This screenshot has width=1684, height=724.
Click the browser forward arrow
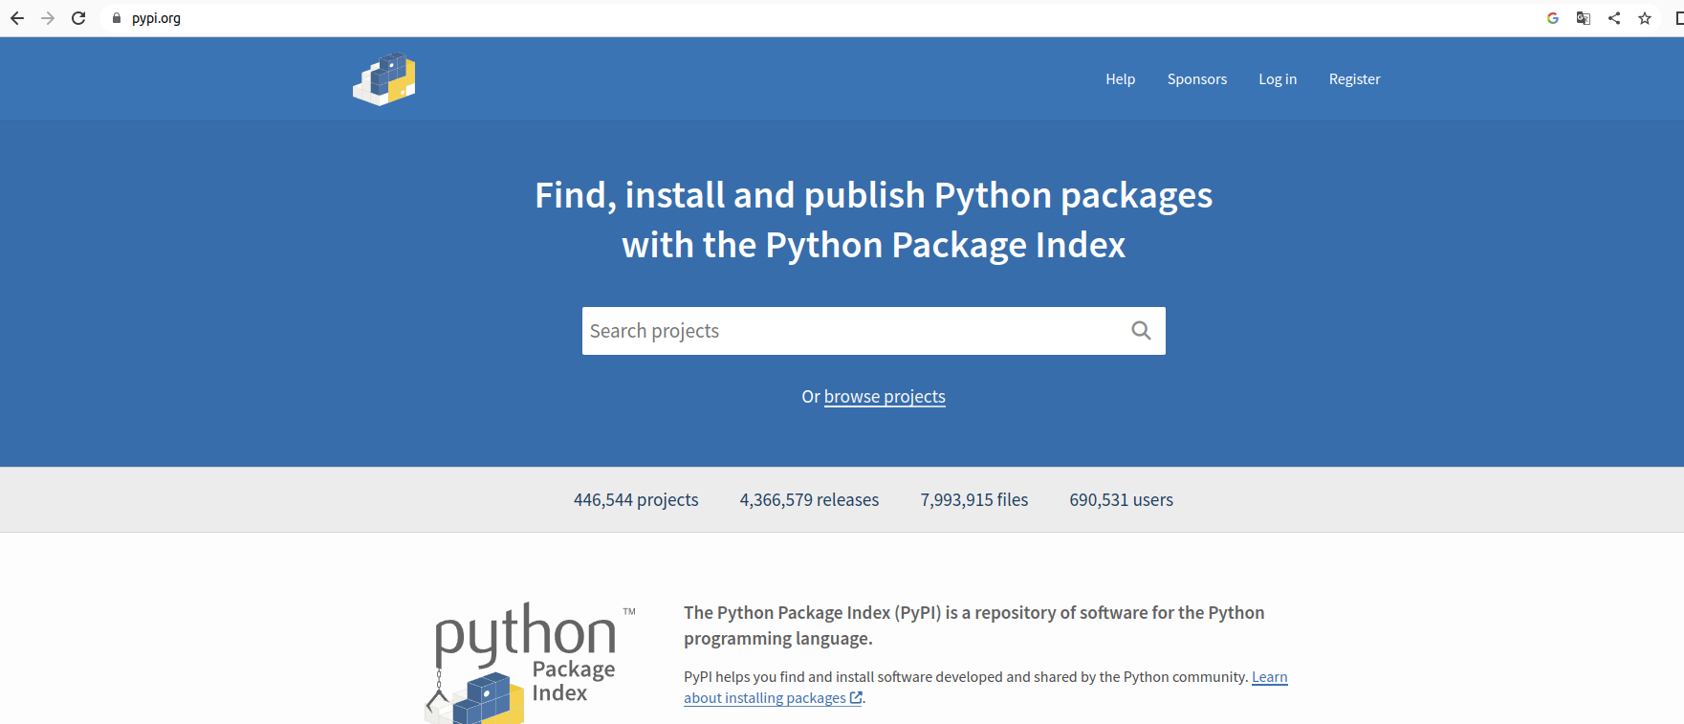tap(48, 18)
